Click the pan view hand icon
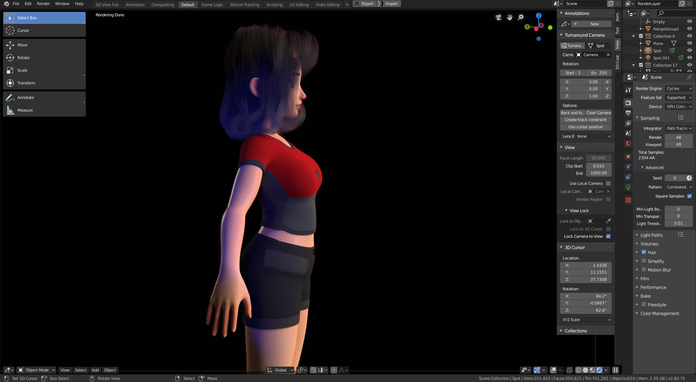 (x=510, y=17)
